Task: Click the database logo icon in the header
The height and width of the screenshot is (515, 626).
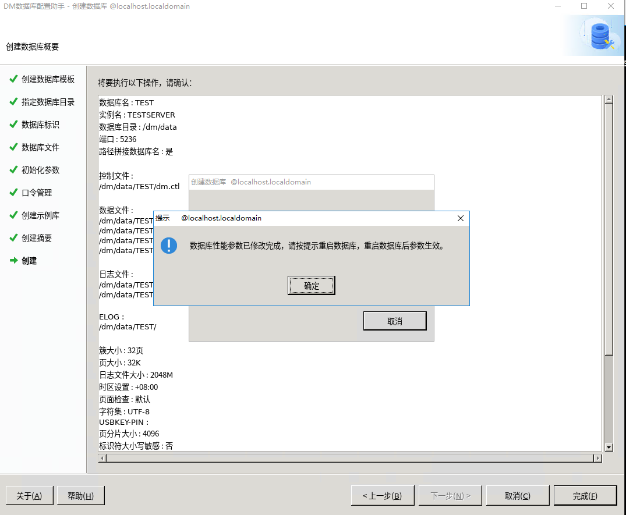Action: point(600,36)
